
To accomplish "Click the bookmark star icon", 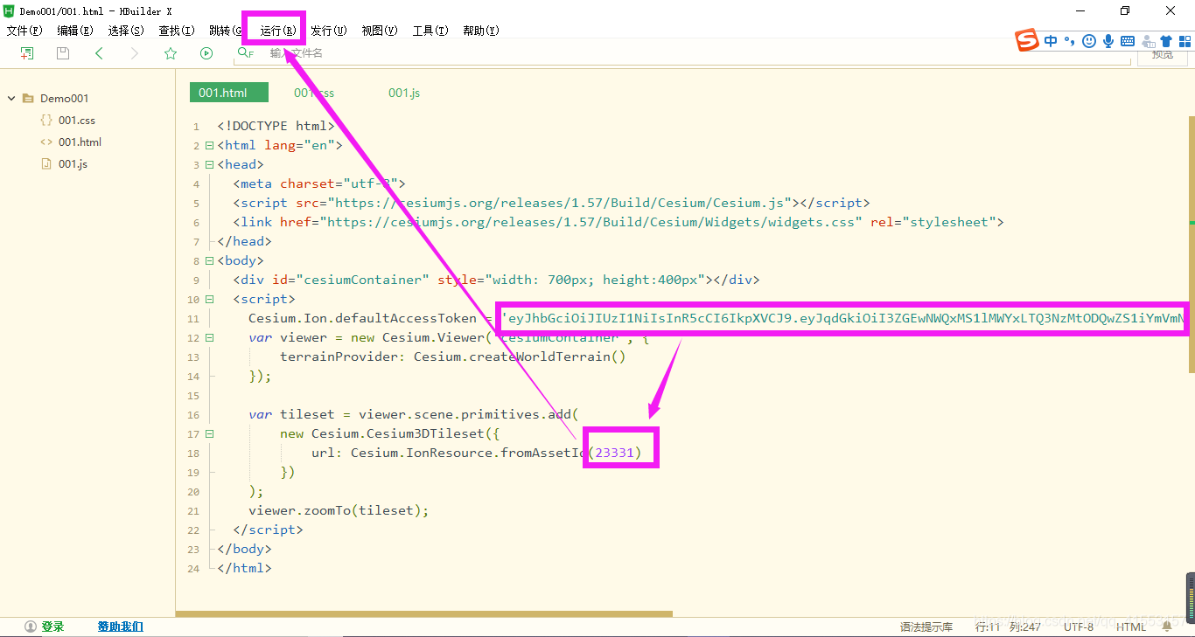I will [x=171, y=53].
